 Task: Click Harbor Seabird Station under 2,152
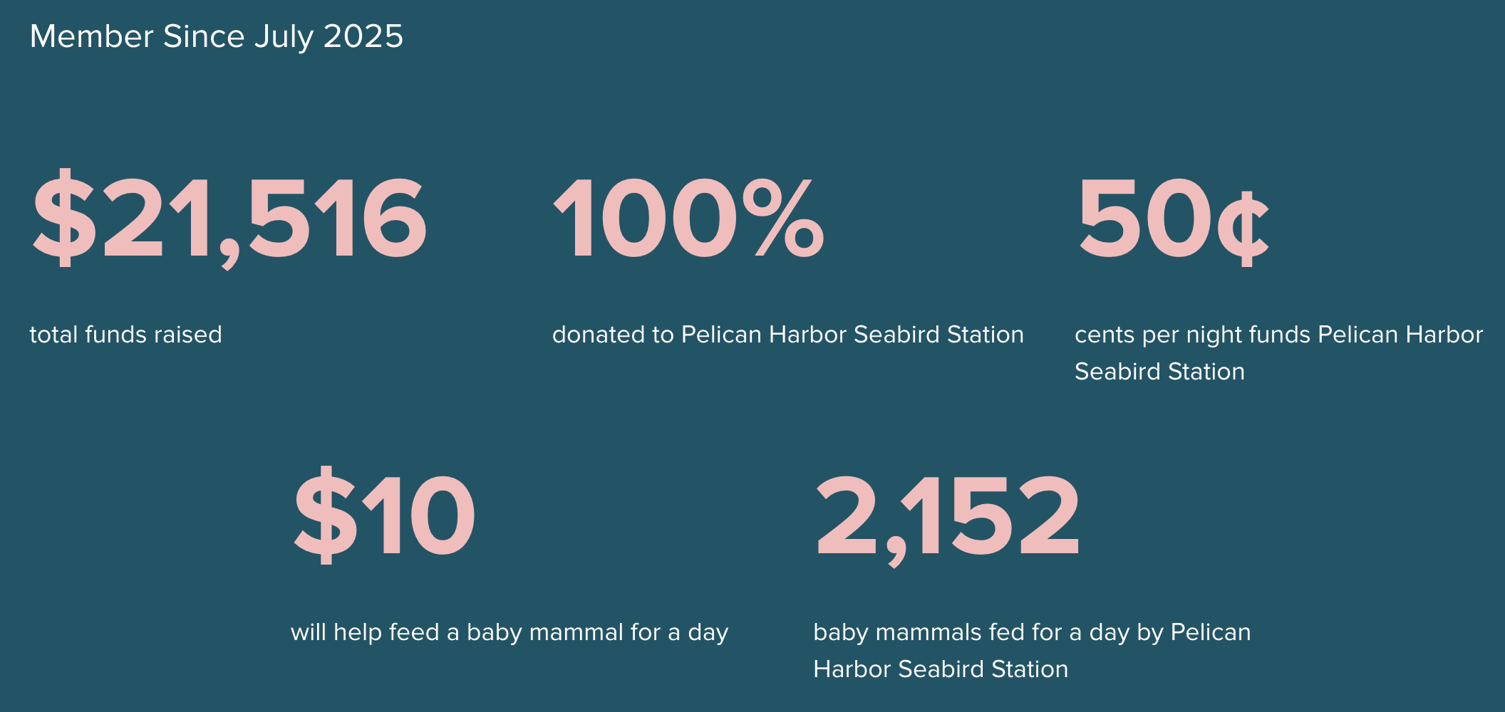(941, 669)
